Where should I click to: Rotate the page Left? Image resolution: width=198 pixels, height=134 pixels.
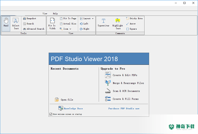[84, 24]
